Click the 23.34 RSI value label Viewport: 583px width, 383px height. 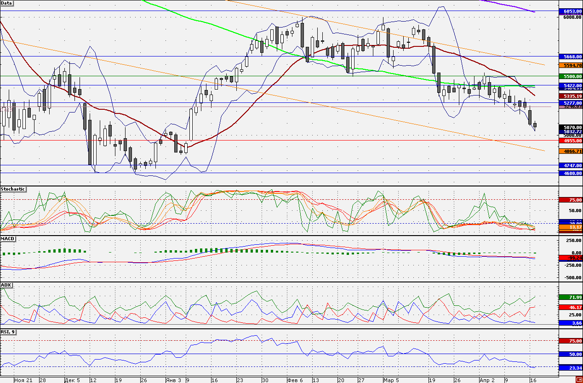pos(570,368)
